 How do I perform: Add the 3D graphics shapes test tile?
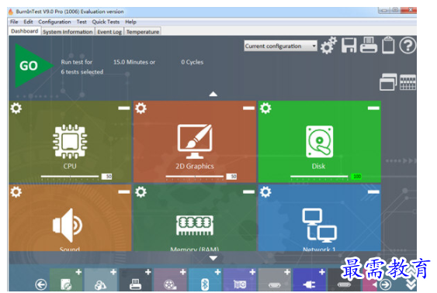pyautogui.click(x=101, y=280)
